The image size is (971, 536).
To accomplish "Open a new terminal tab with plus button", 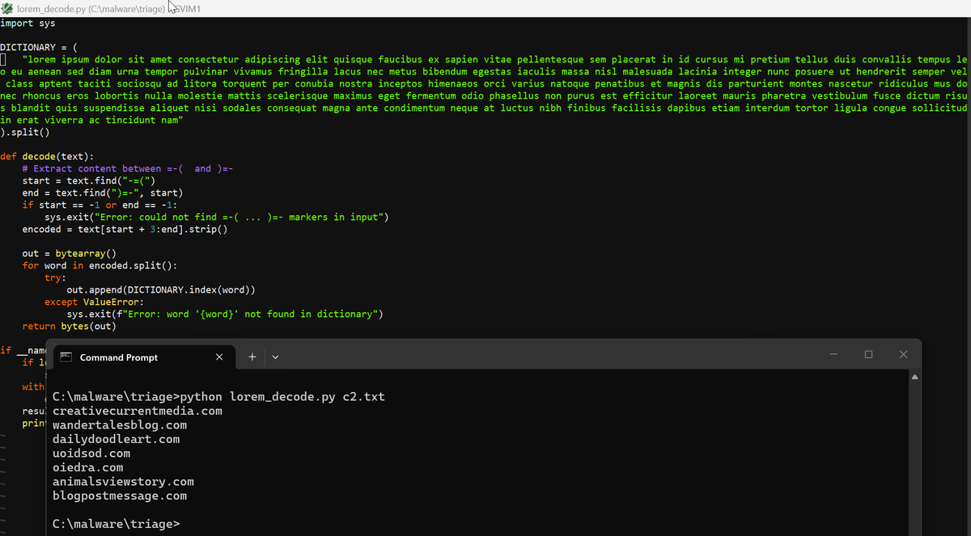I will (252, 357).
